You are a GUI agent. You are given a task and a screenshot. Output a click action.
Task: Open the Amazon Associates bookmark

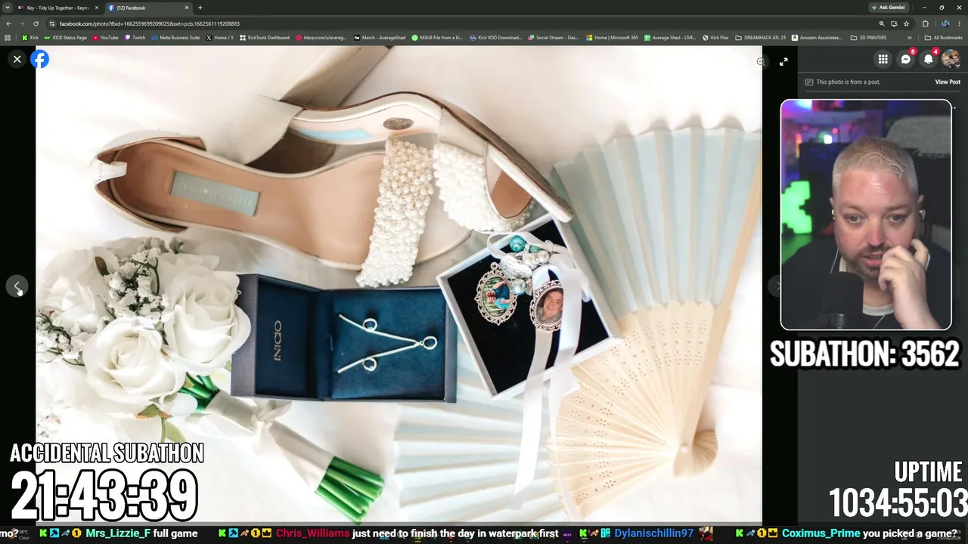(x=818, y=38)
